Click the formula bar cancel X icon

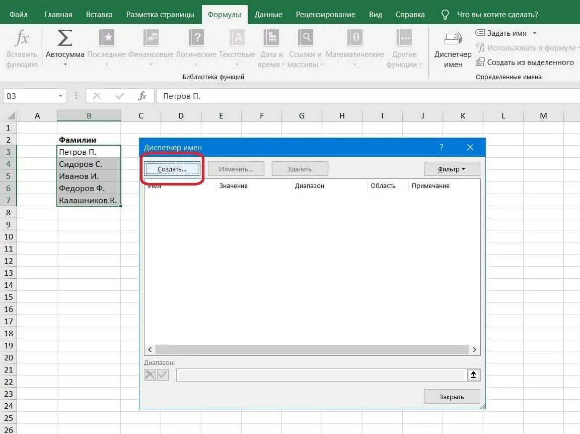click(x=97, y=96)
